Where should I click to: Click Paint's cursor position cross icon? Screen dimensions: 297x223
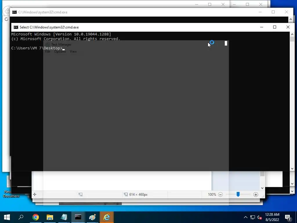pos(35,194)
